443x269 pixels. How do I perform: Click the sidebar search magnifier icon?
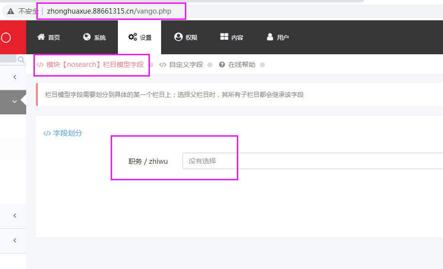coord(21,60)
